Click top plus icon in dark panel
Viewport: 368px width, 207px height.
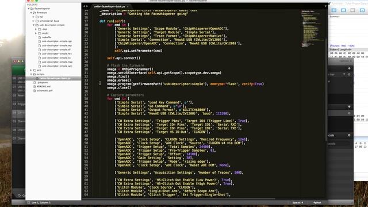pyautogui.click(x=349, y=68)
